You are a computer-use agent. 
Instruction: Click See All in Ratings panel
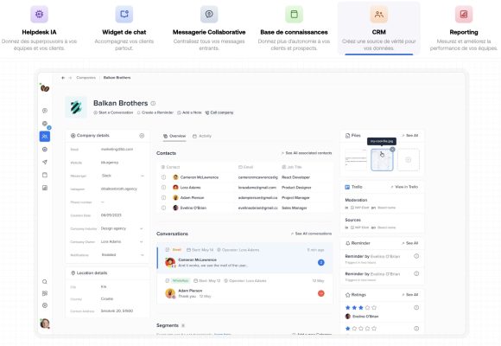(410, 294)
